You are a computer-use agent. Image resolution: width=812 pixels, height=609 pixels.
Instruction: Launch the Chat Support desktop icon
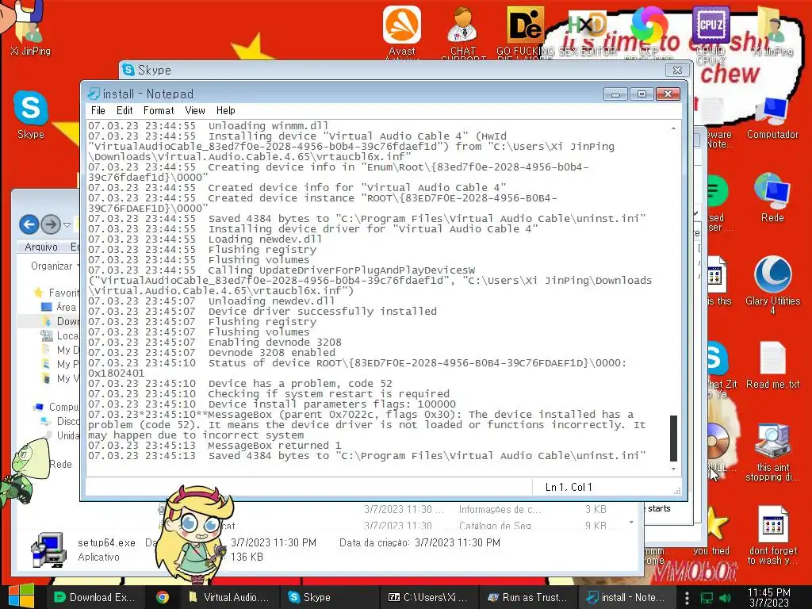[463, 32]
